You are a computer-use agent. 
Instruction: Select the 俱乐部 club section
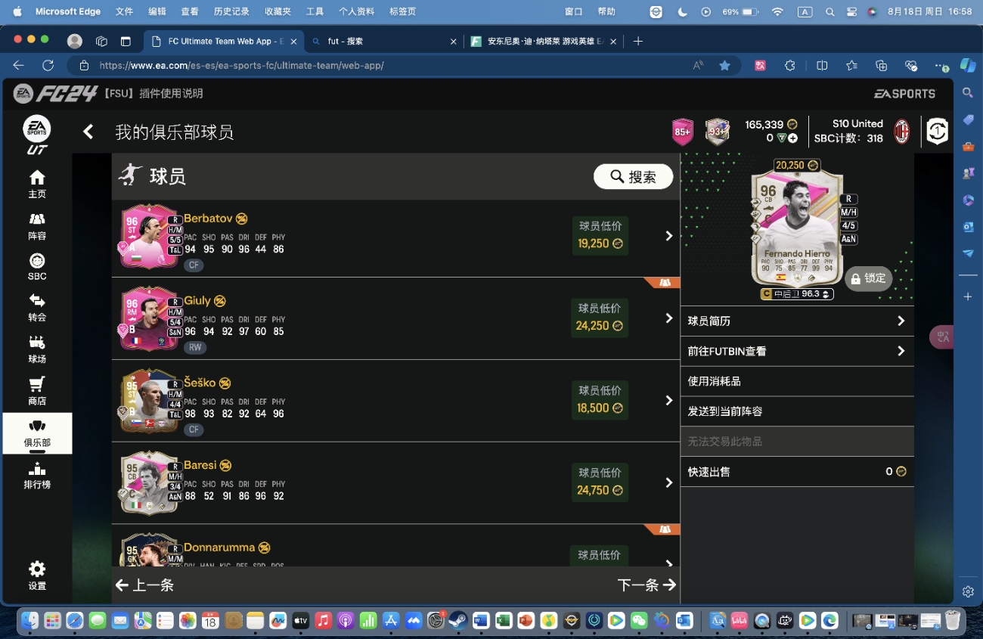tap(37, 433)
